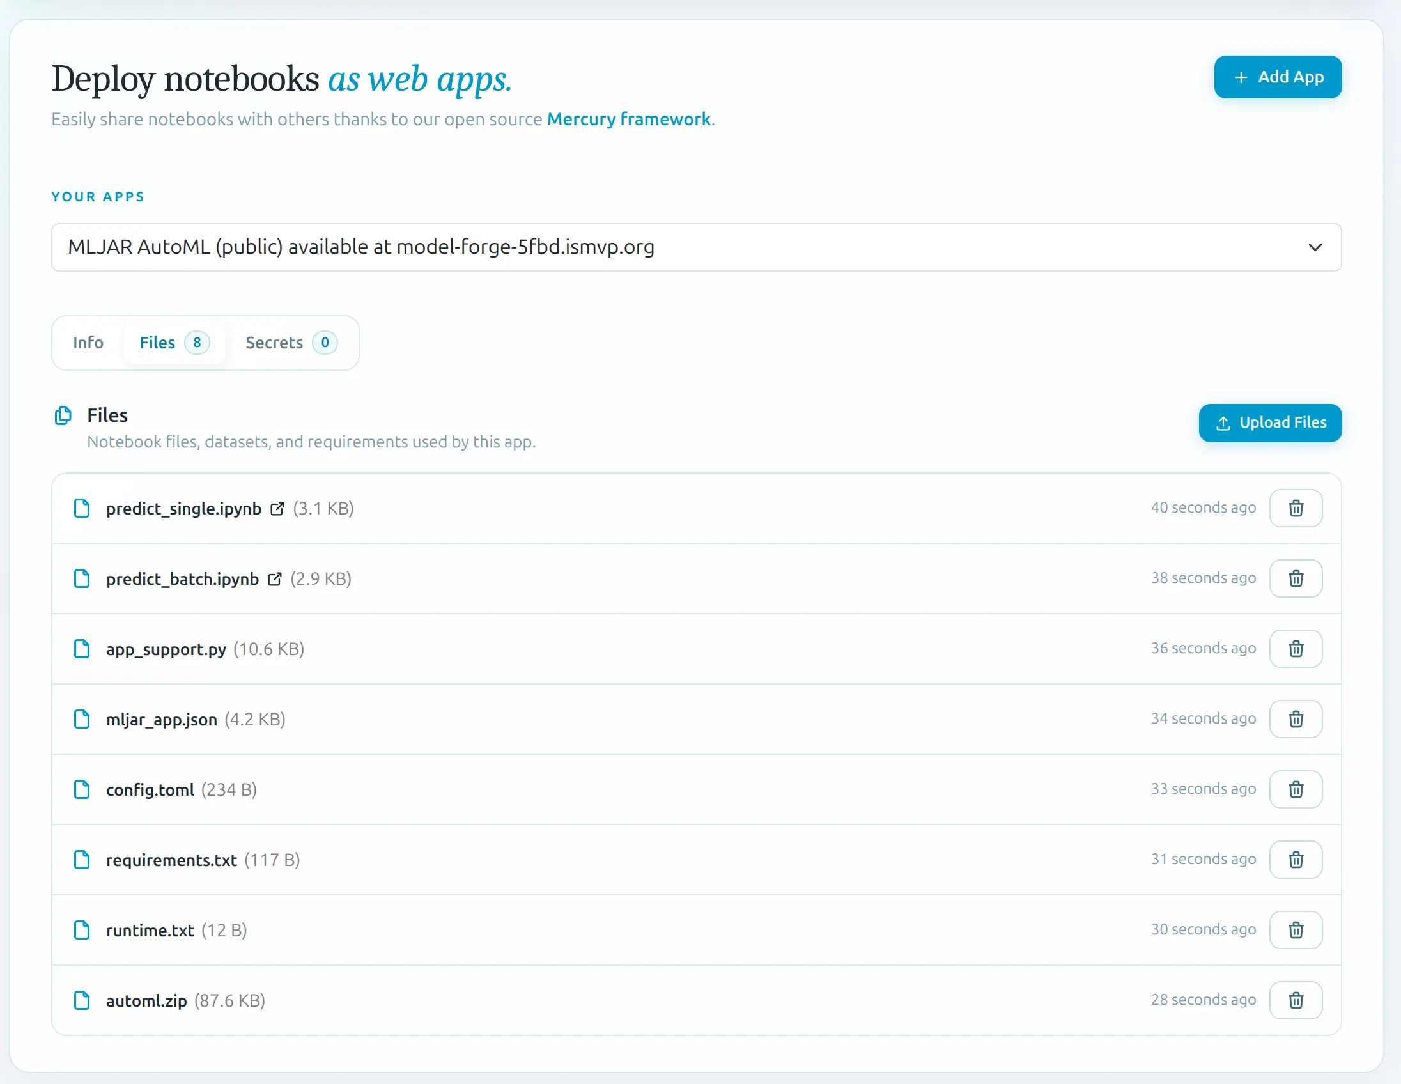Click the '40 seconds ago' timestamp
The height and width of the screenshot is (1084, 1401).
[x=1203, y=507]
